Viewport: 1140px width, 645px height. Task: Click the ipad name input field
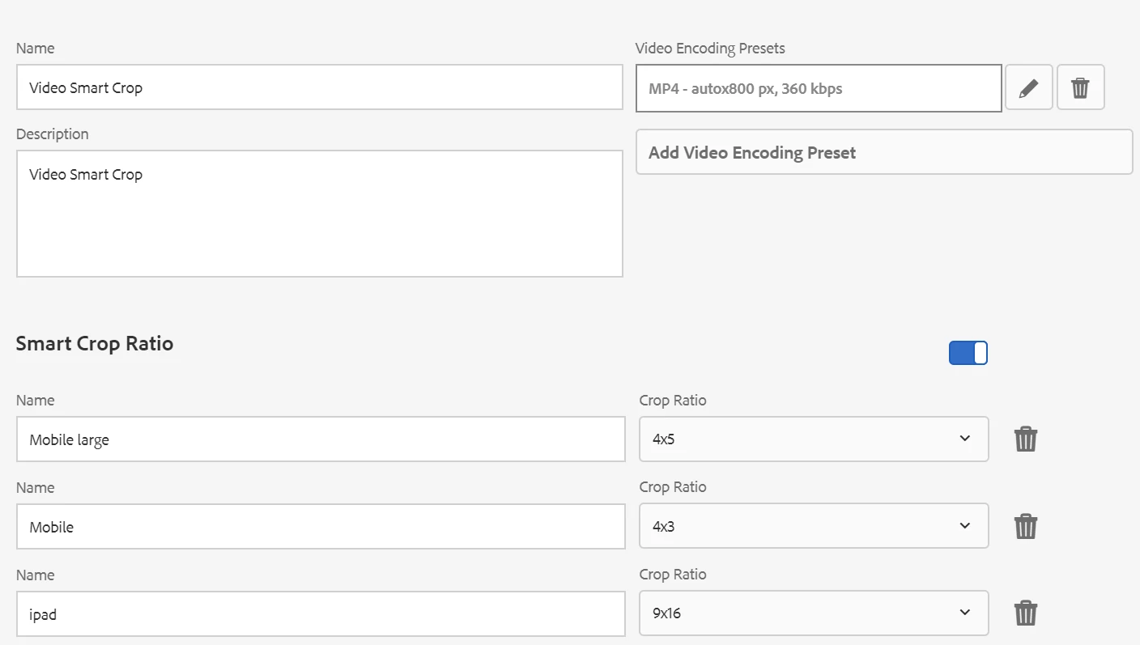pos(320,613)
